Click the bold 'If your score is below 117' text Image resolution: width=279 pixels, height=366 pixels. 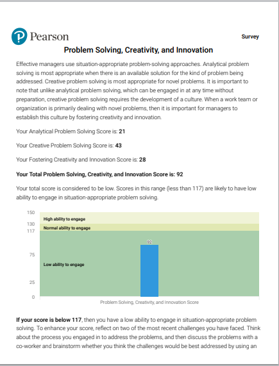tap(49, 320)
